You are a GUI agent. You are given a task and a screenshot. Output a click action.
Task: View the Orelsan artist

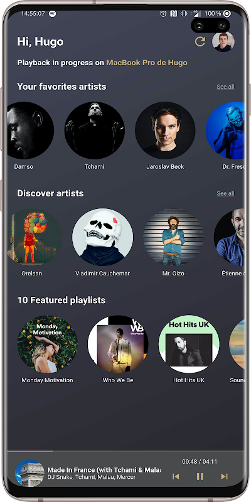(x=34, y=237)
